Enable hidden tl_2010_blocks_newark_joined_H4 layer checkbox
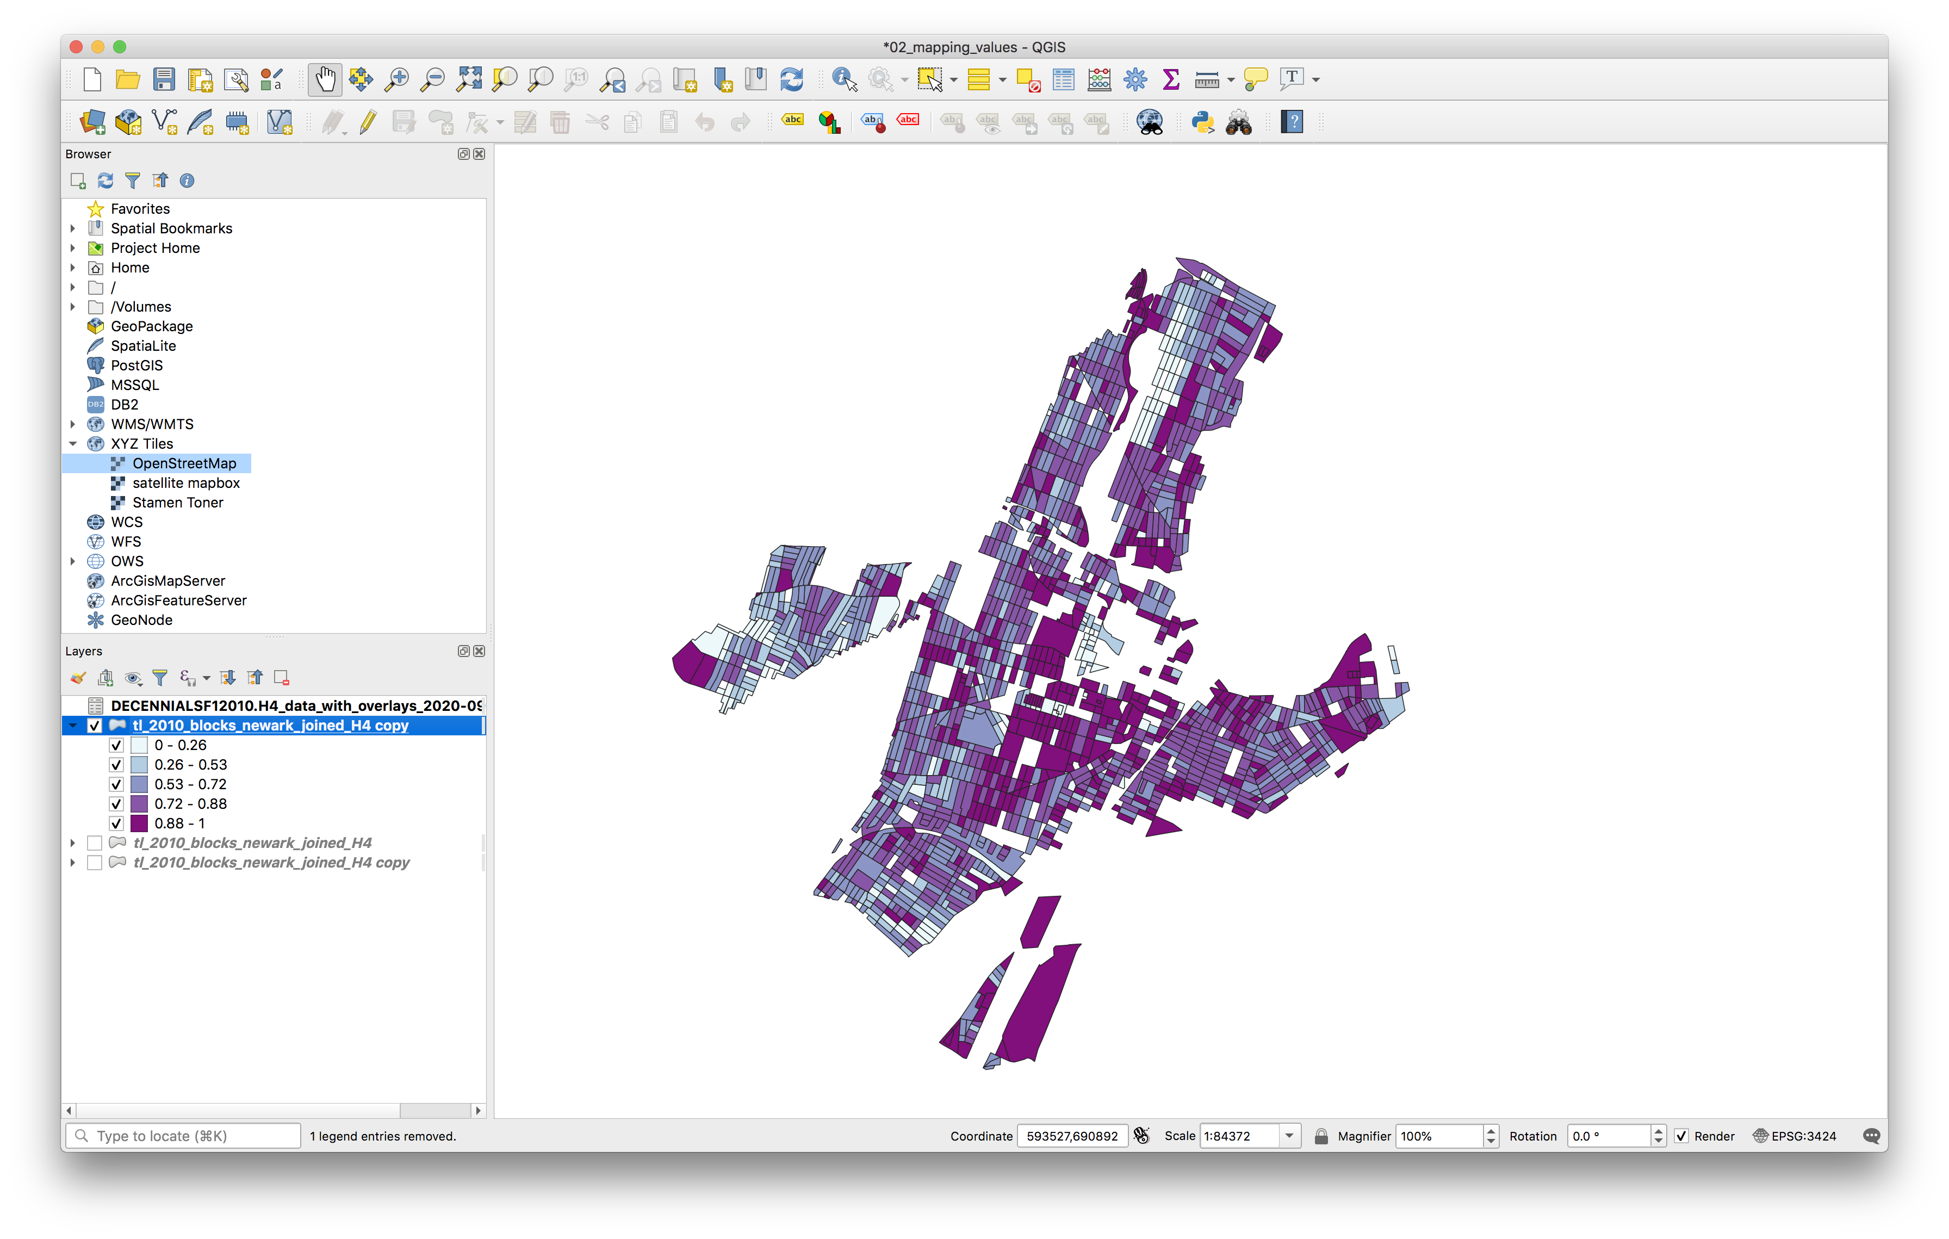Screen dimensions: 1949x1239 coord(95,842)
